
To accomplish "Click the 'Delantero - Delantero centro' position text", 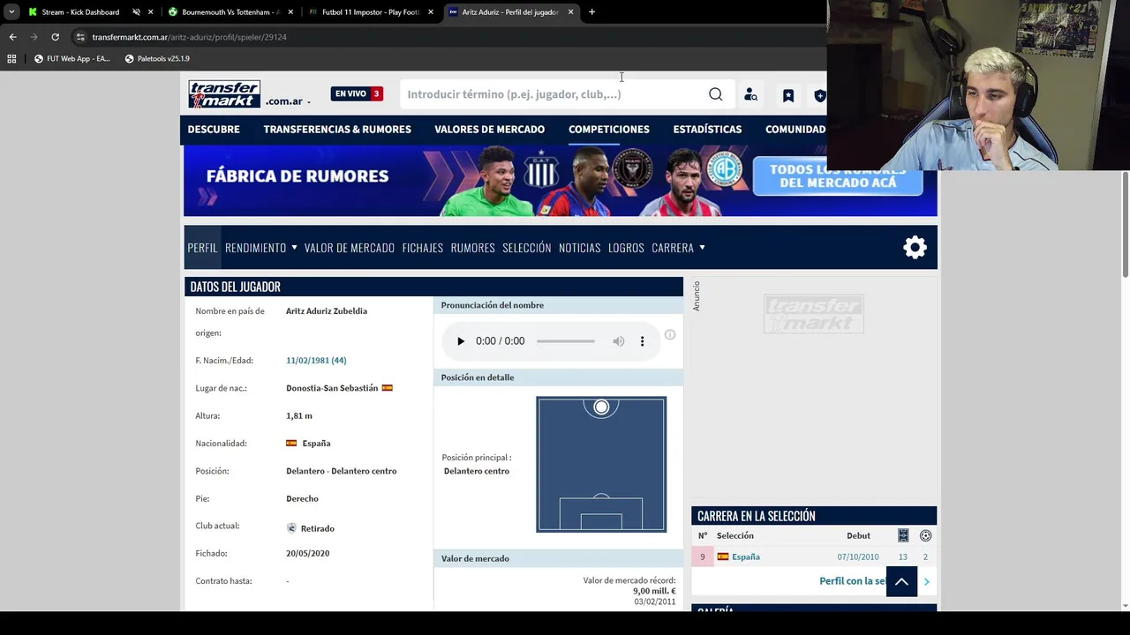I will pyautogui.click(x=341, y=471).
